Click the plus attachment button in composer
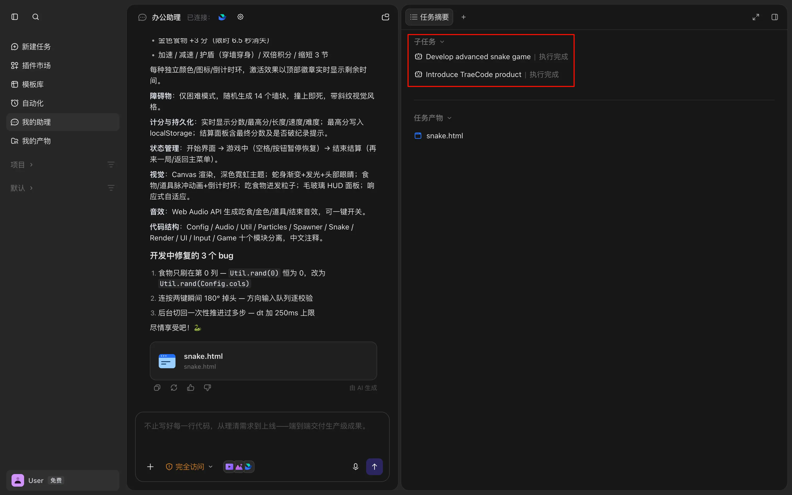This screenshot has height=495, width=792. 150,466
